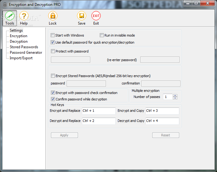Click the title bar padlock app icon
The image size is (217, 172).
click(5, 5)
